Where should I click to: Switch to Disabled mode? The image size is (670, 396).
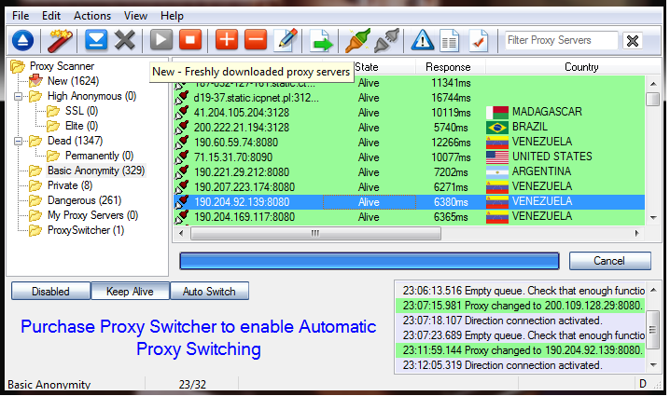50,292
